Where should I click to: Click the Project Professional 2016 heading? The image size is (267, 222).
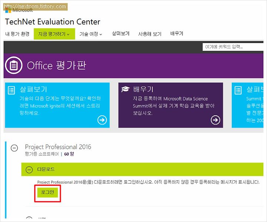(x=58, y=147)
